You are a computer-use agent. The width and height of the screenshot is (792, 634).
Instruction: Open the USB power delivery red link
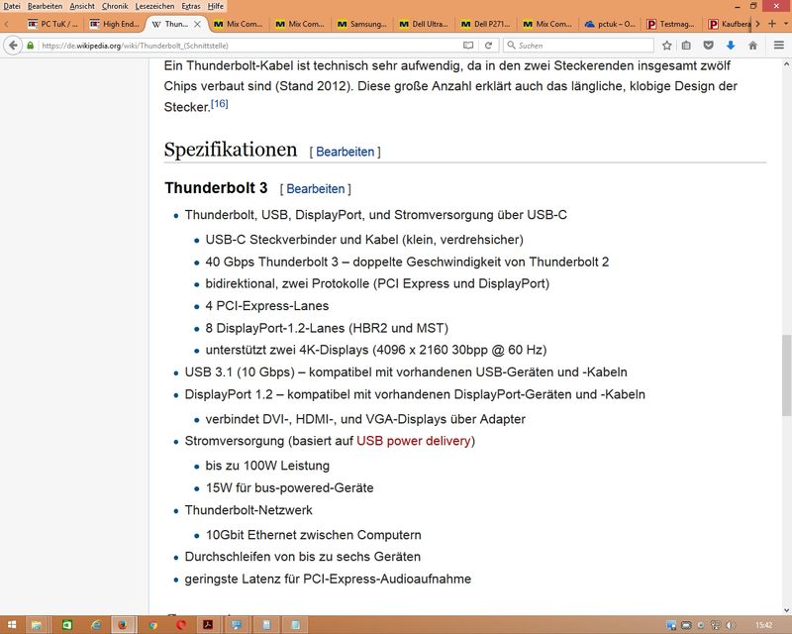coord(414,441)
